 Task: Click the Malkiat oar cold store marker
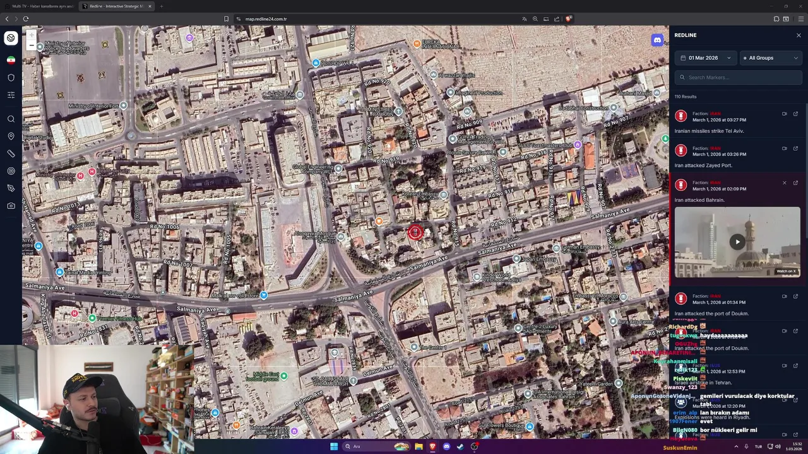[263, 295]
